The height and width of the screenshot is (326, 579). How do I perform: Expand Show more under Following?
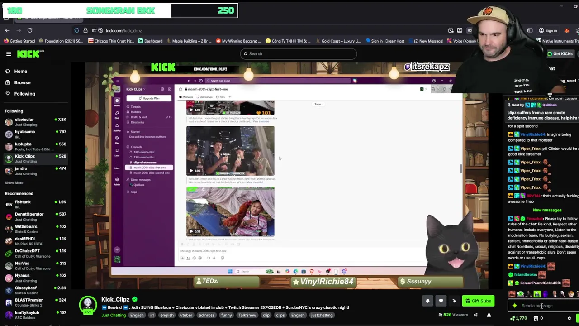tap(14, 183)
